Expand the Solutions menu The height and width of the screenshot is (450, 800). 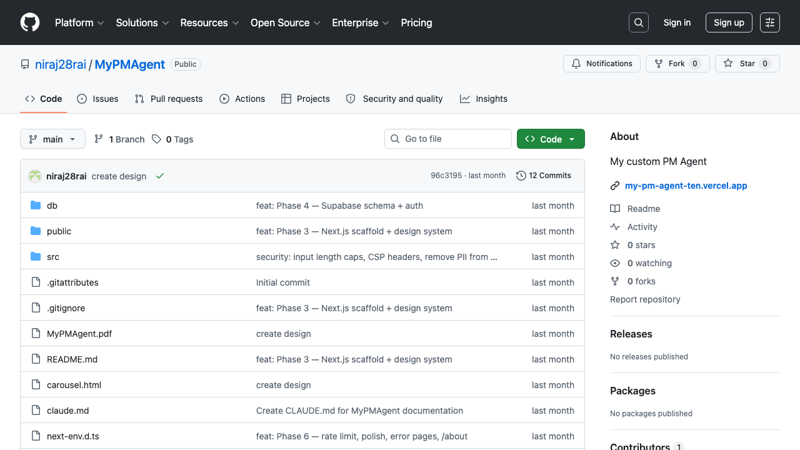[142, 22]
